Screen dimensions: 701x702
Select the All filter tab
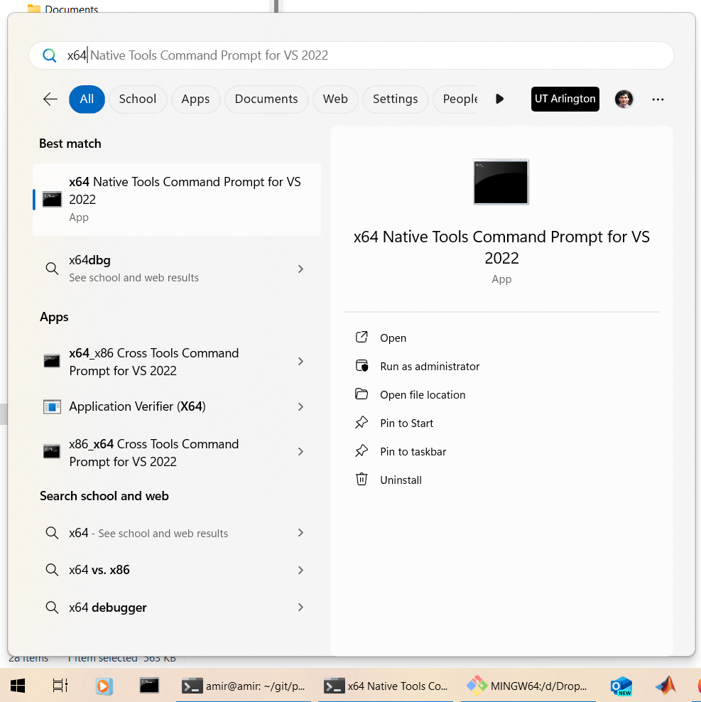click(87, 99)
